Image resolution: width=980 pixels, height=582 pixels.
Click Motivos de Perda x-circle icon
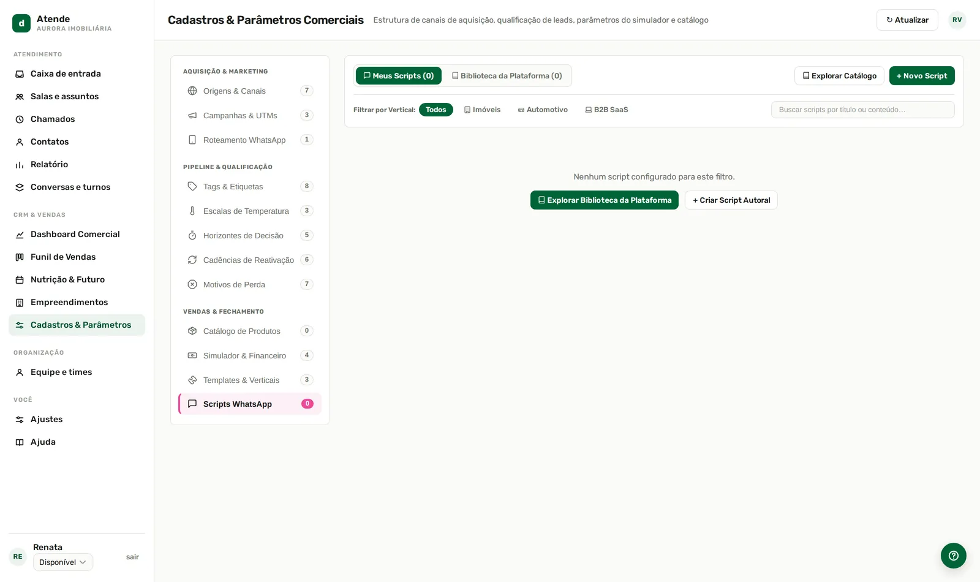(192, 284)
